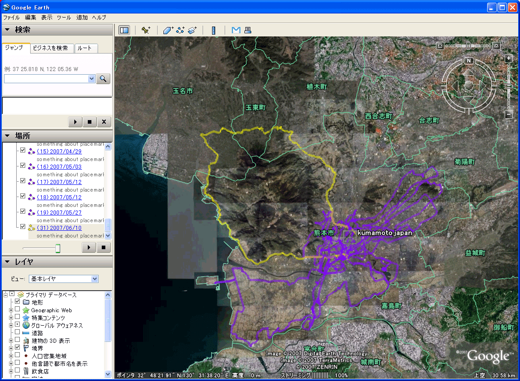Toggle the 地形 terrain layer checkbox

click(x=17, y=301)
